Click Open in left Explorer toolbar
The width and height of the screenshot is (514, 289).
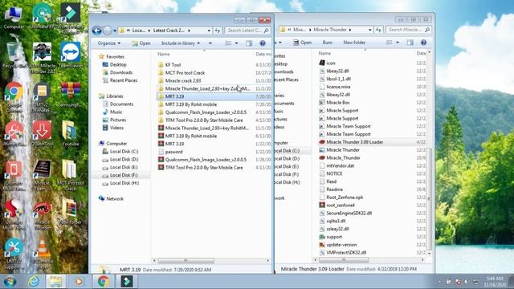[141, 43]
